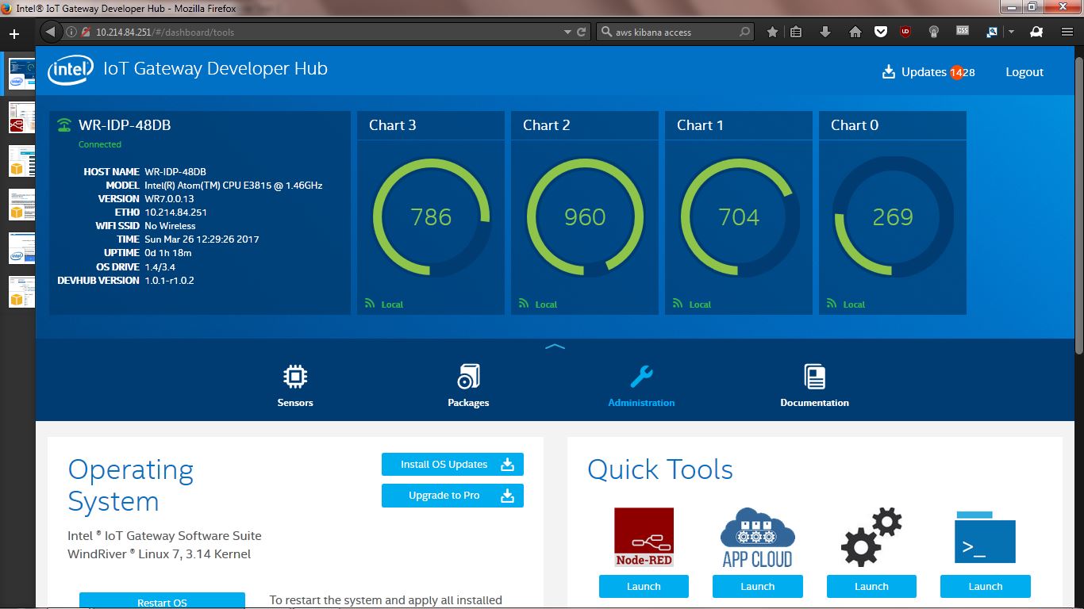Click the Quick Tools heading

click(660, 469)
